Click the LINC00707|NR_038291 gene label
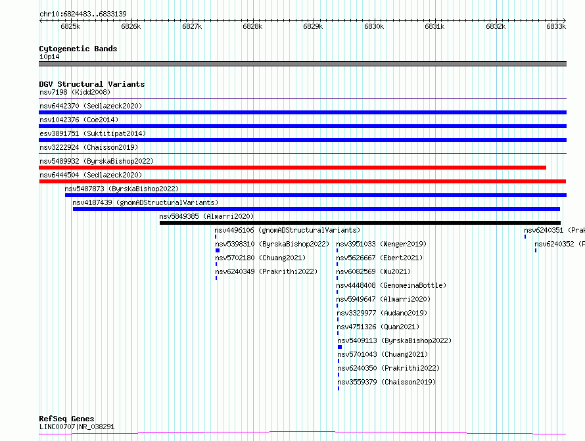This screenshot has width=585, height=441. [77, 427]
